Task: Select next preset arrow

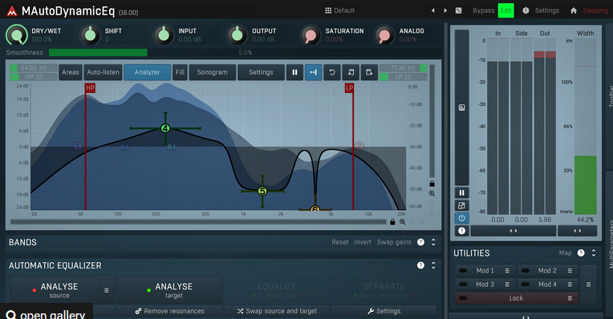Action: coord(445,10)
